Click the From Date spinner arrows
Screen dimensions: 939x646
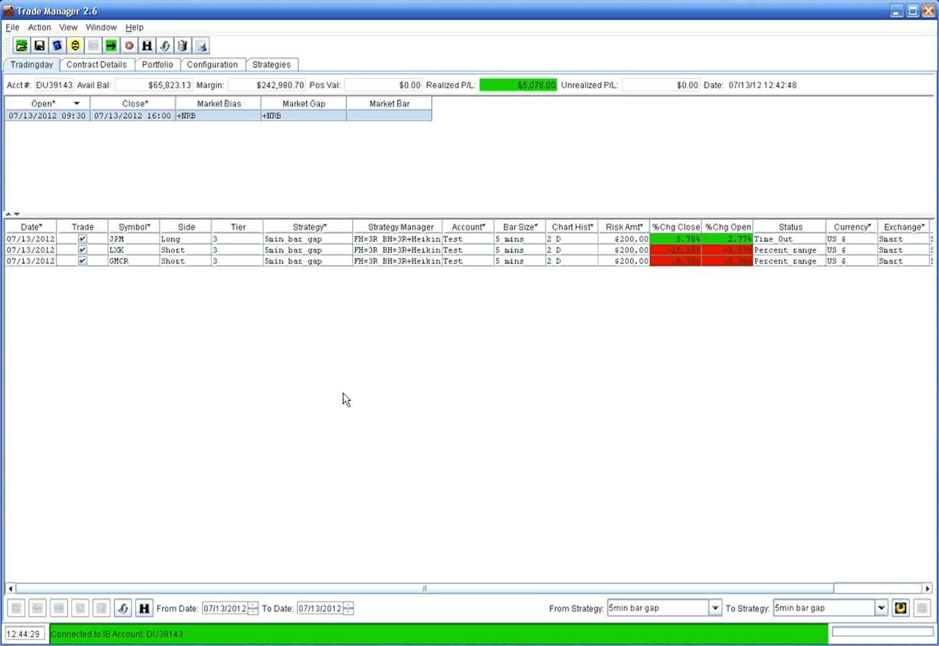click(x=253, y=608)
